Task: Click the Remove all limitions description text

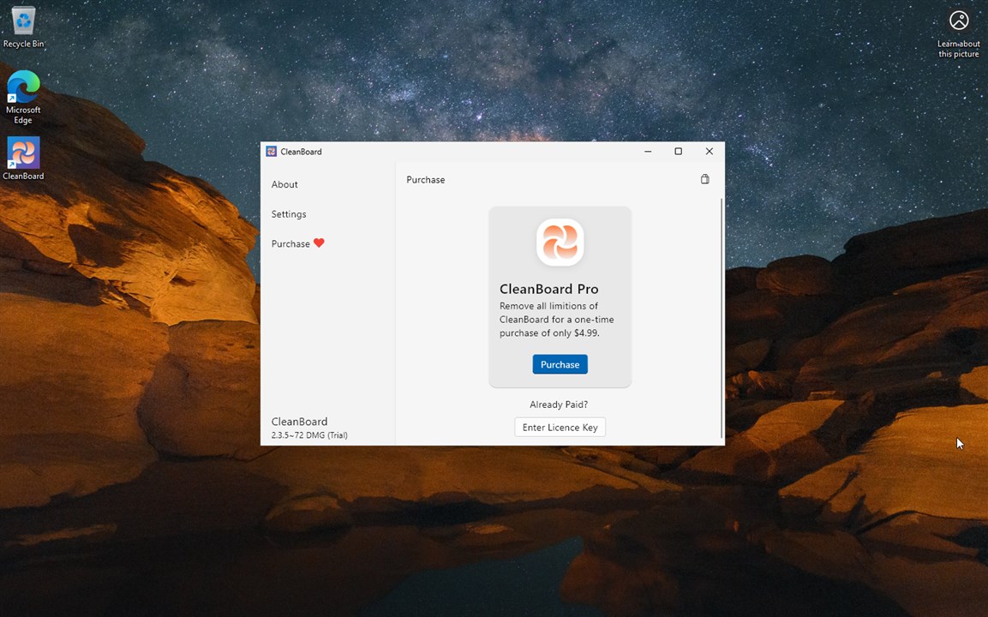Action: pyautogui.click(x=557, y=320)
